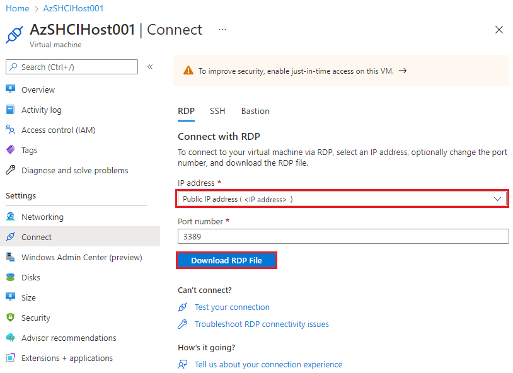
Task: Click the Port number field with 3389
Action: pyautogui.click(x=343, y=236)
